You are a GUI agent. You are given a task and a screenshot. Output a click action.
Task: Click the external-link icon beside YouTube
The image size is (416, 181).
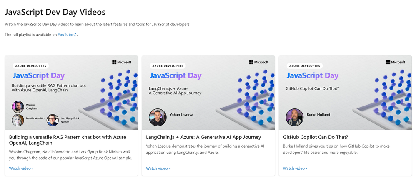75,35
